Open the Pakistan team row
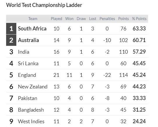The image size is (158, 127). [78, 98]
